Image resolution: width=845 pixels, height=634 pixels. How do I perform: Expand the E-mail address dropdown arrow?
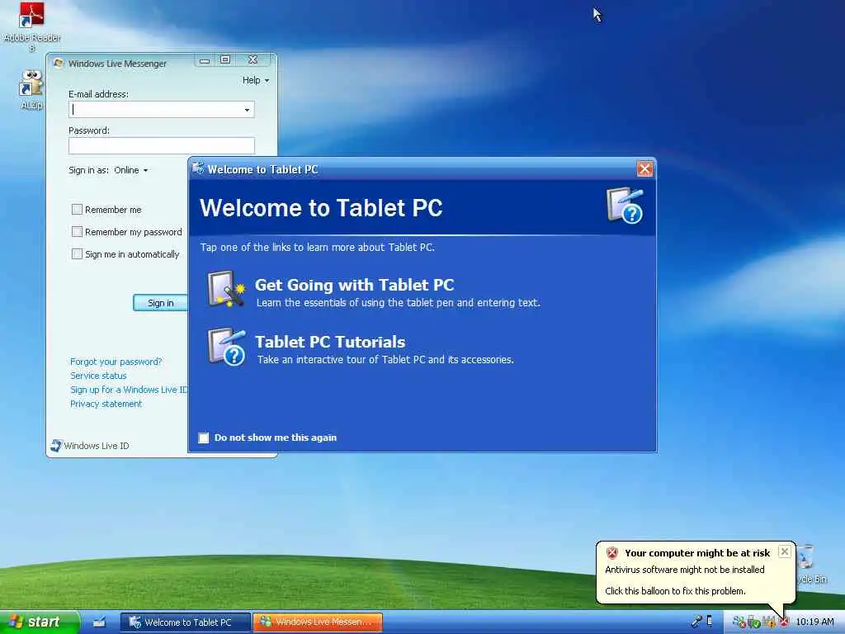pyautogui.click(x=247, y=110)
